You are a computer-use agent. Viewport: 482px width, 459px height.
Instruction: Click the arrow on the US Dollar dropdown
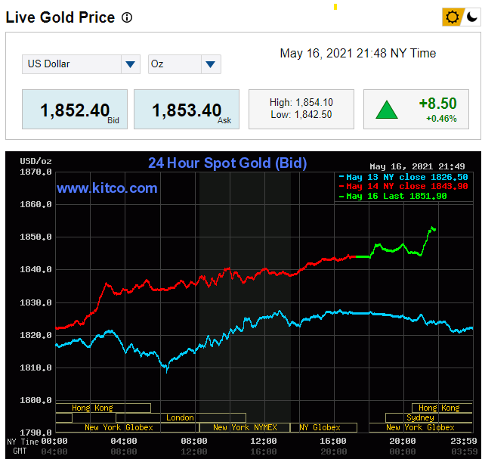coord(131,64)
